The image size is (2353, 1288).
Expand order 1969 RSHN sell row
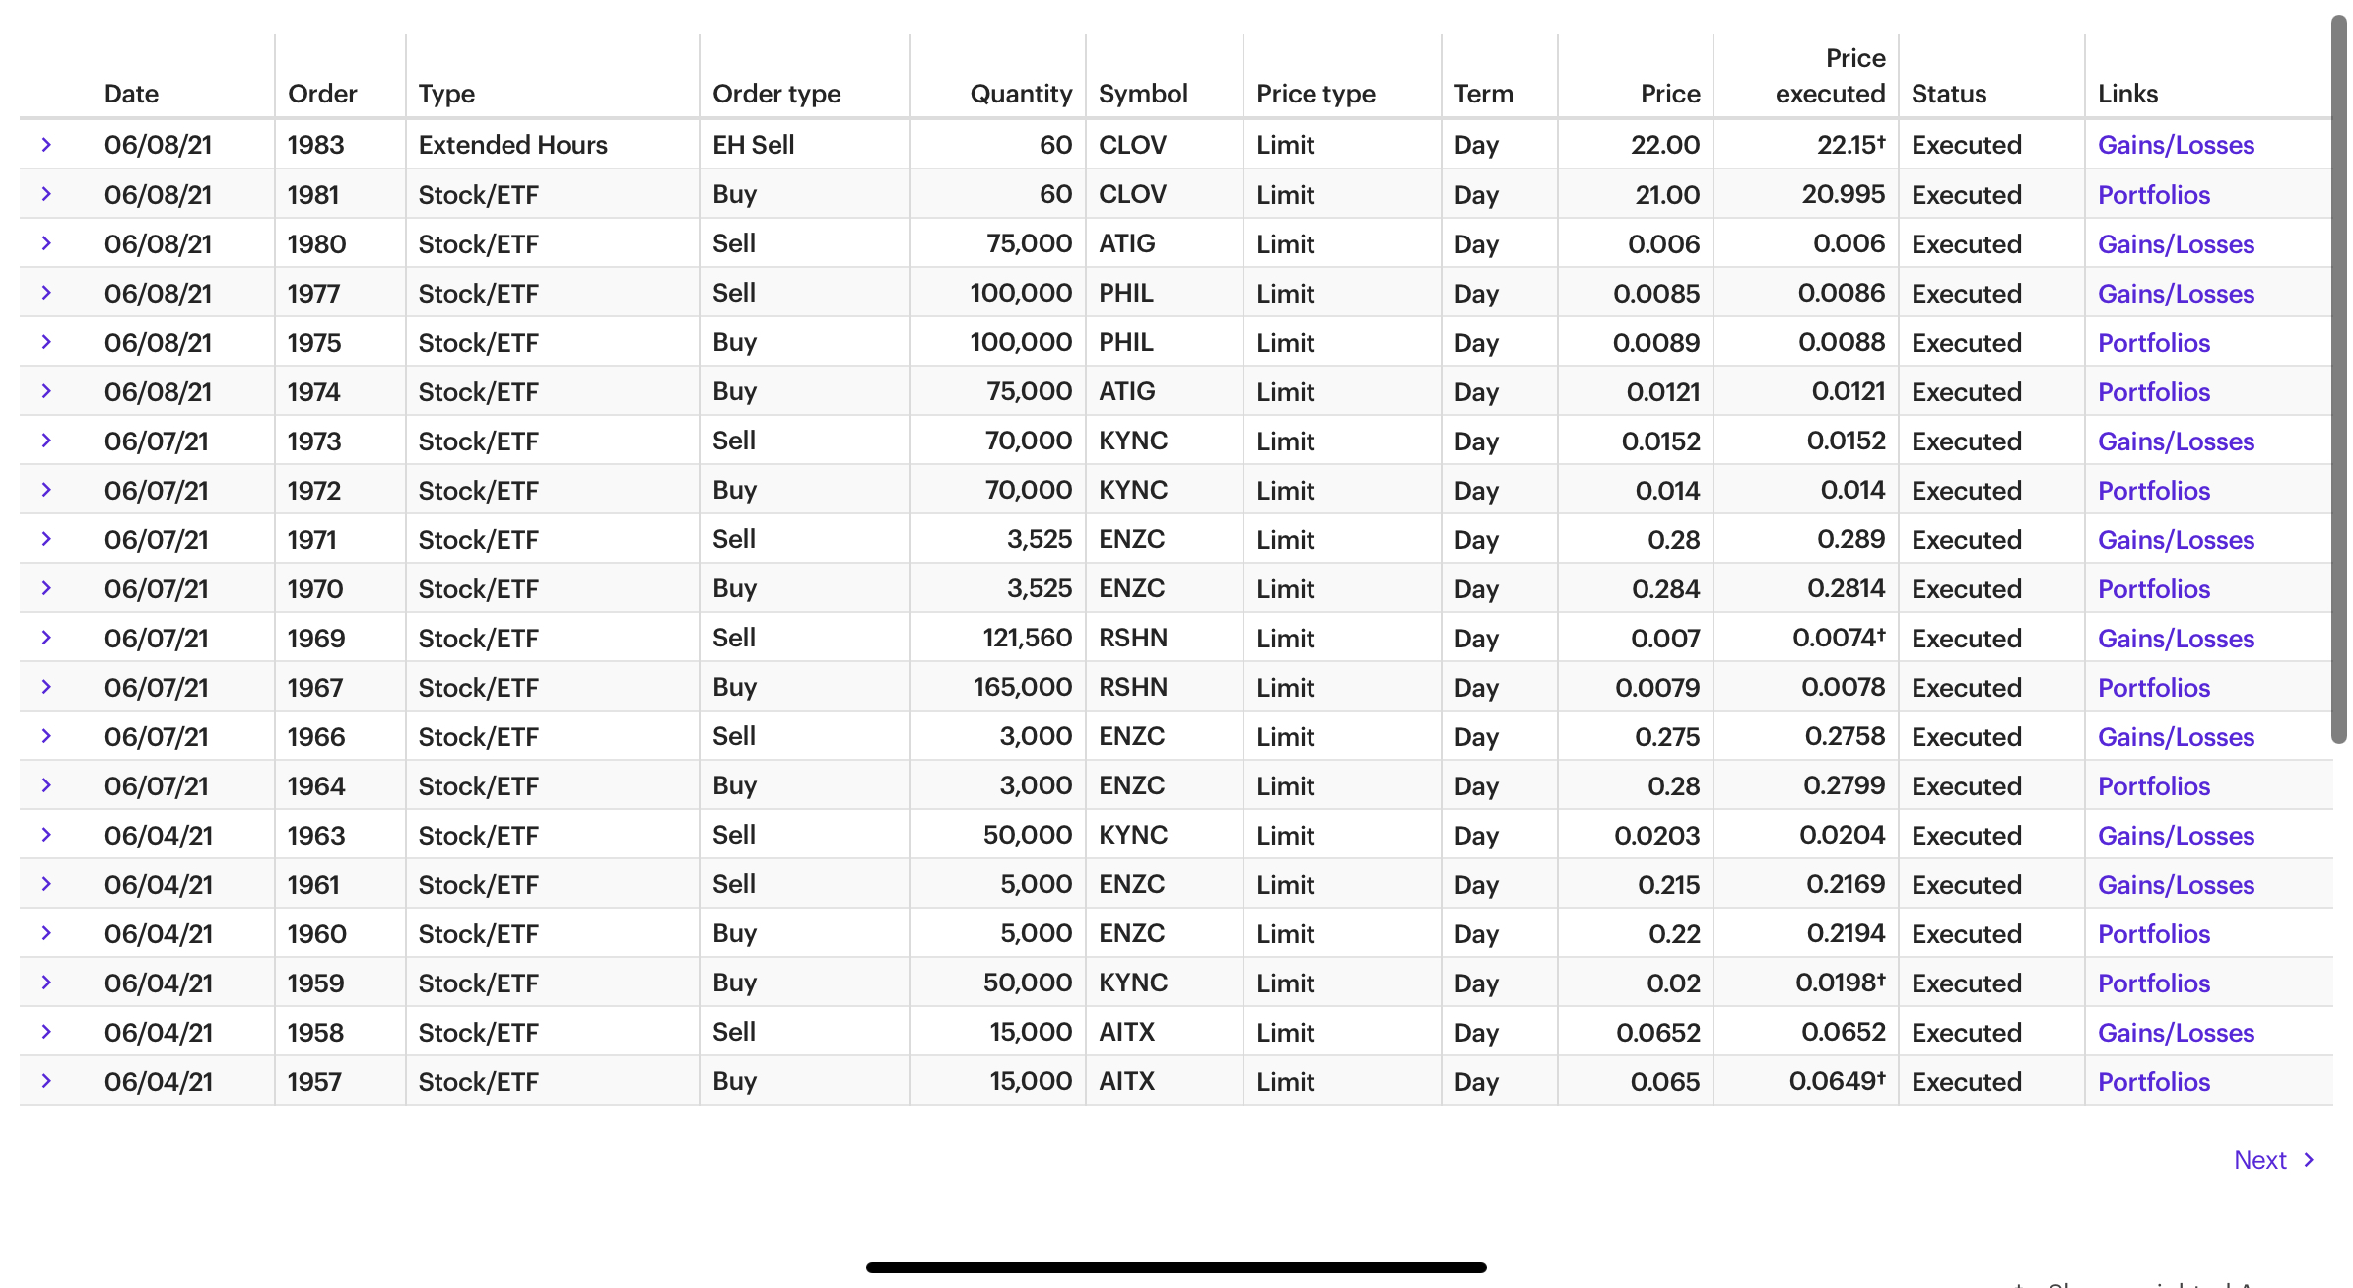[x=46, y=638]
